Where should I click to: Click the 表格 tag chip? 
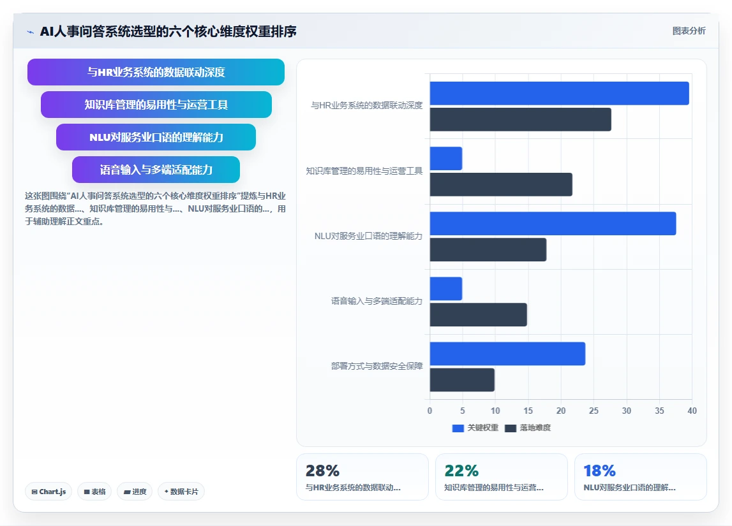tap(94, 492)
